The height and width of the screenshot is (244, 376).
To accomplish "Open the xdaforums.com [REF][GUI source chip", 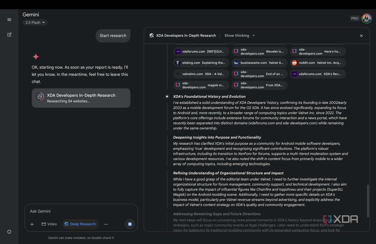I will click(201, 51).
